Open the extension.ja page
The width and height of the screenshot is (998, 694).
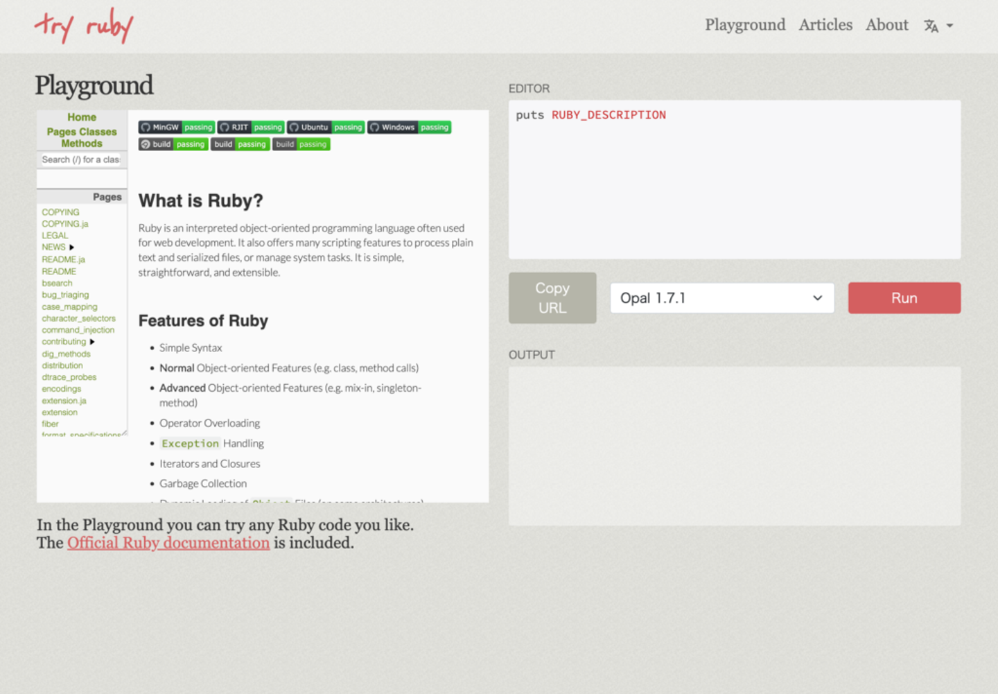[x=64, y=401]
